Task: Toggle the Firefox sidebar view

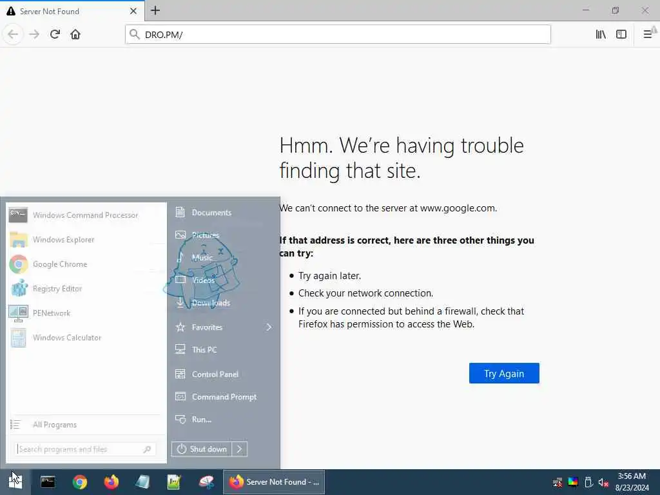Action: tap(621, 34)
